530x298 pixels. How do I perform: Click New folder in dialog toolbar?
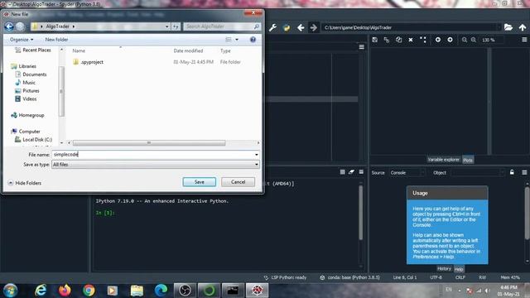[x=56, y=40]
